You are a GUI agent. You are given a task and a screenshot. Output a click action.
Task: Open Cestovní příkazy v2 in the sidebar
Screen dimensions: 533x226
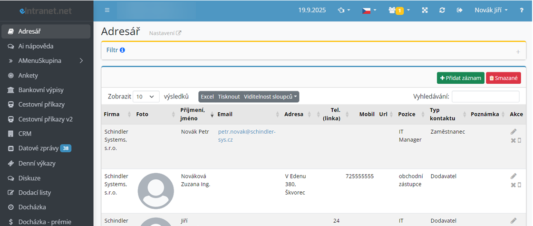click(46, 119)
